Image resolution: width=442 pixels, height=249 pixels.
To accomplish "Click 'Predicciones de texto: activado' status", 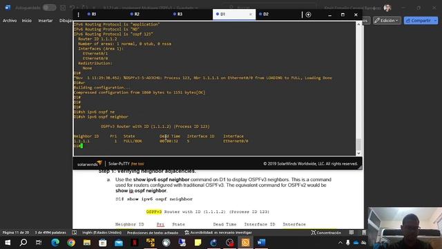I will point(153,232).
